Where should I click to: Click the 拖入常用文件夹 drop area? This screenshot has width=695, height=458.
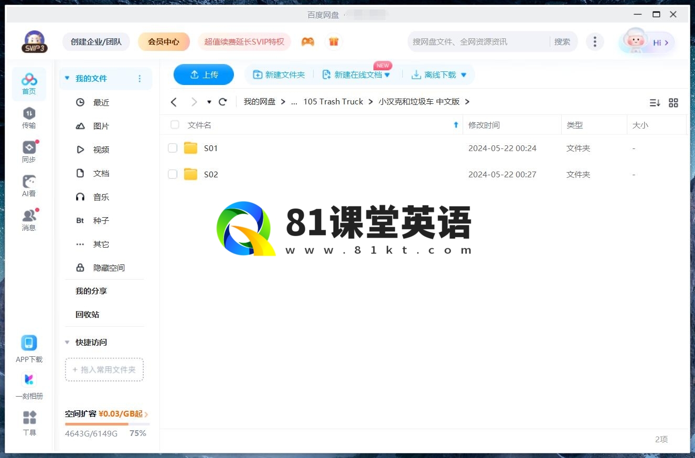[104, 369]
